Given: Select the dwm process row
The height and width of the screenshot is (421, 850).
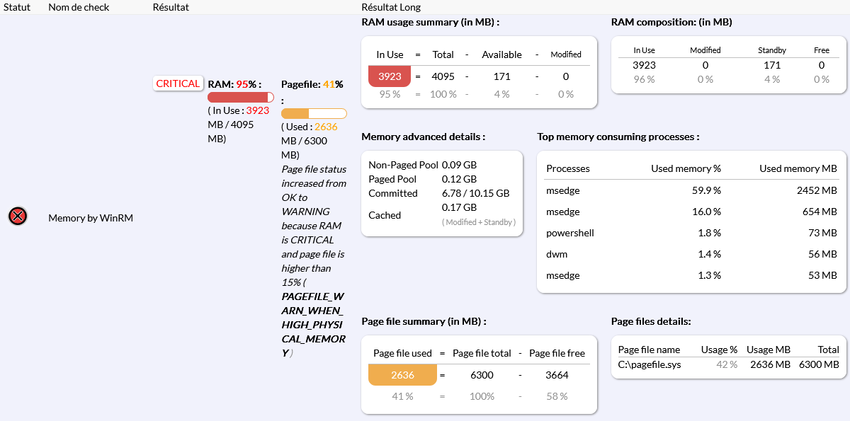Looking at the screenshot, I should (691, 254).
